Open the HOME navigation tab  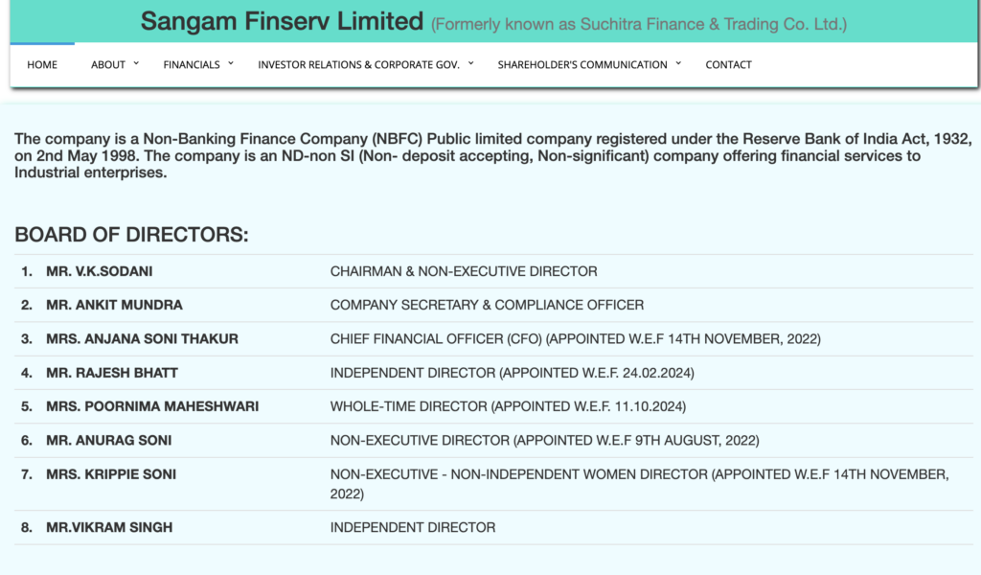(42, 65)
